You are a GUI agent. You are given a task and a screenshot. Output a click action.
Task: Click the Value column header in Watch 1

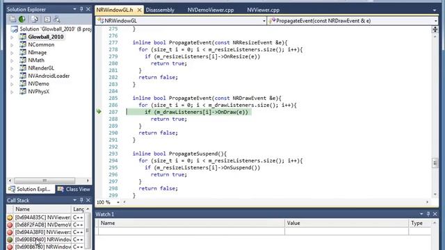point(346,224)
